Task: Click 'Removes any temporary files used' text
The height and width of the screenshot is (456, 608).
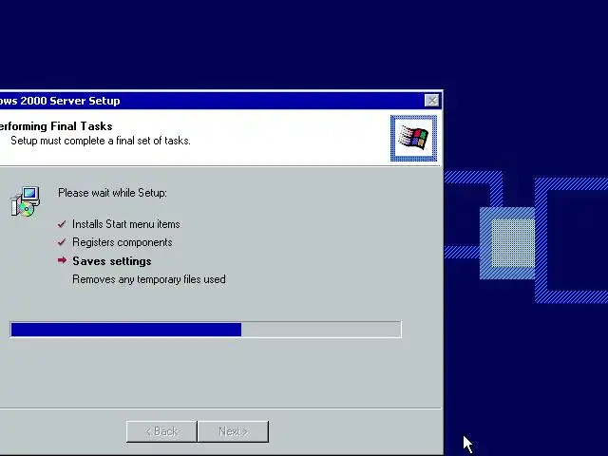Action: click(x=149, y=279)
